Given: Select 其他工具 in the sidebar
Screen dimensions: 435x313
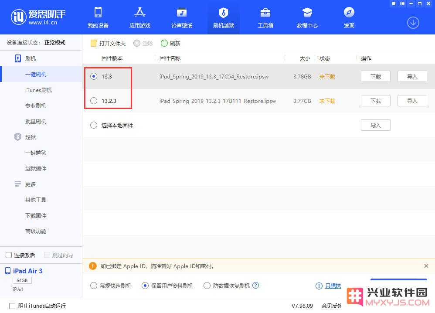Looking at the screenshot, I should (36, 200).
